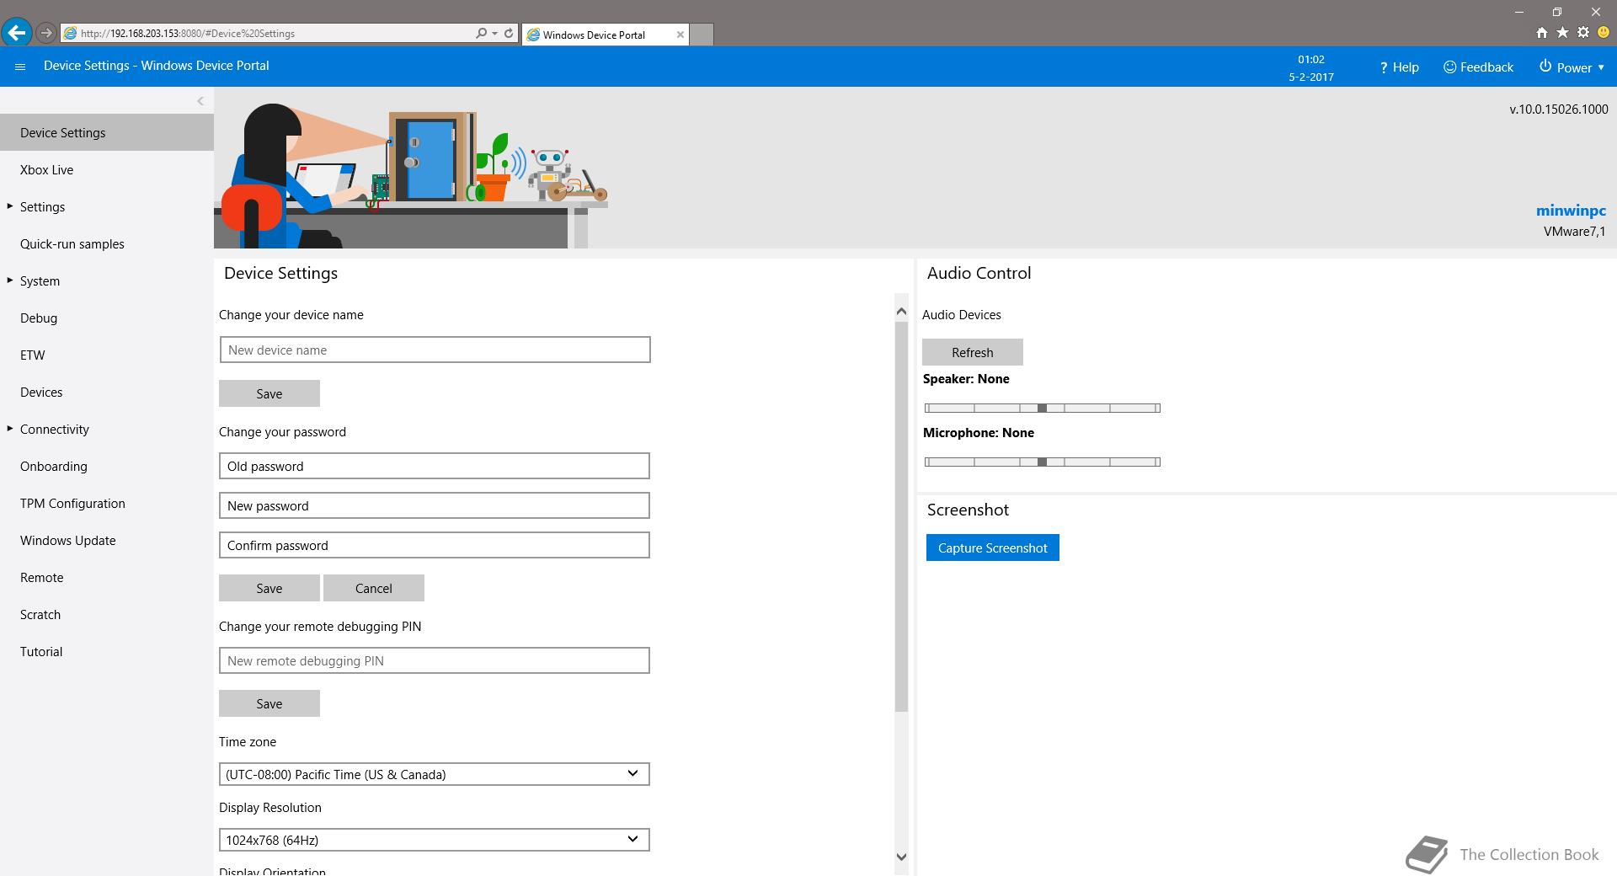Collapse the sidebar with the chevron

200,101
